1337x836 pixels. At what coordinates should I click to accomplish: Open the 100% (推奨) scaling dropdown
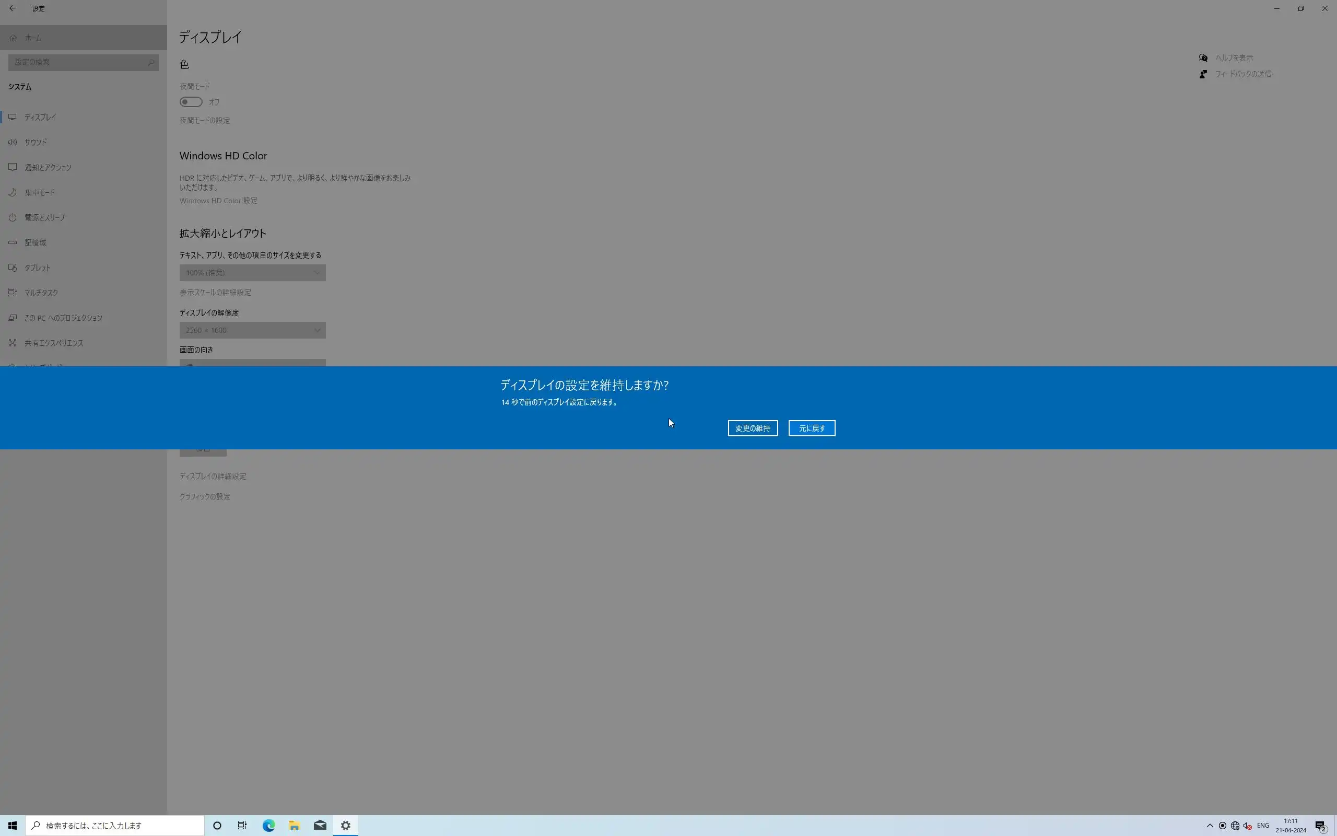[252, 273]
